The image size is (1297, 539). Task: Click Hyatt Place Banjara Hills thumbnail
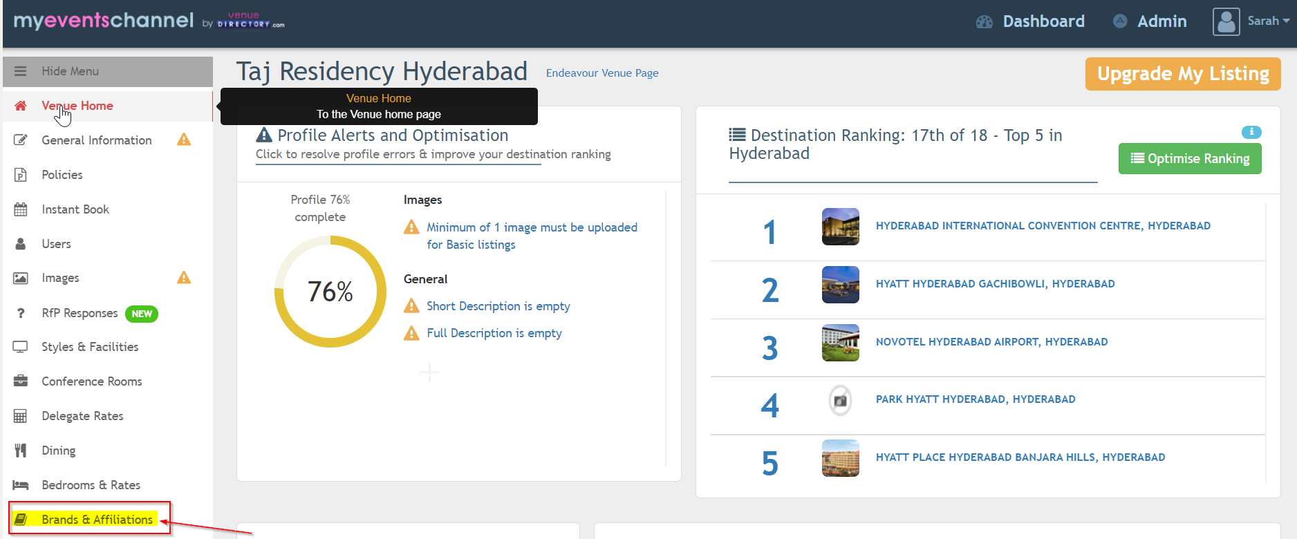pos(841,458)
